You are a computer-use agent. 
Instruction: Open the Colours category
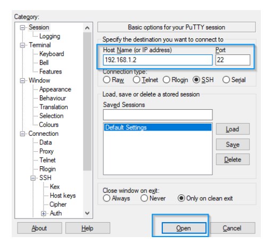[49, 125]
